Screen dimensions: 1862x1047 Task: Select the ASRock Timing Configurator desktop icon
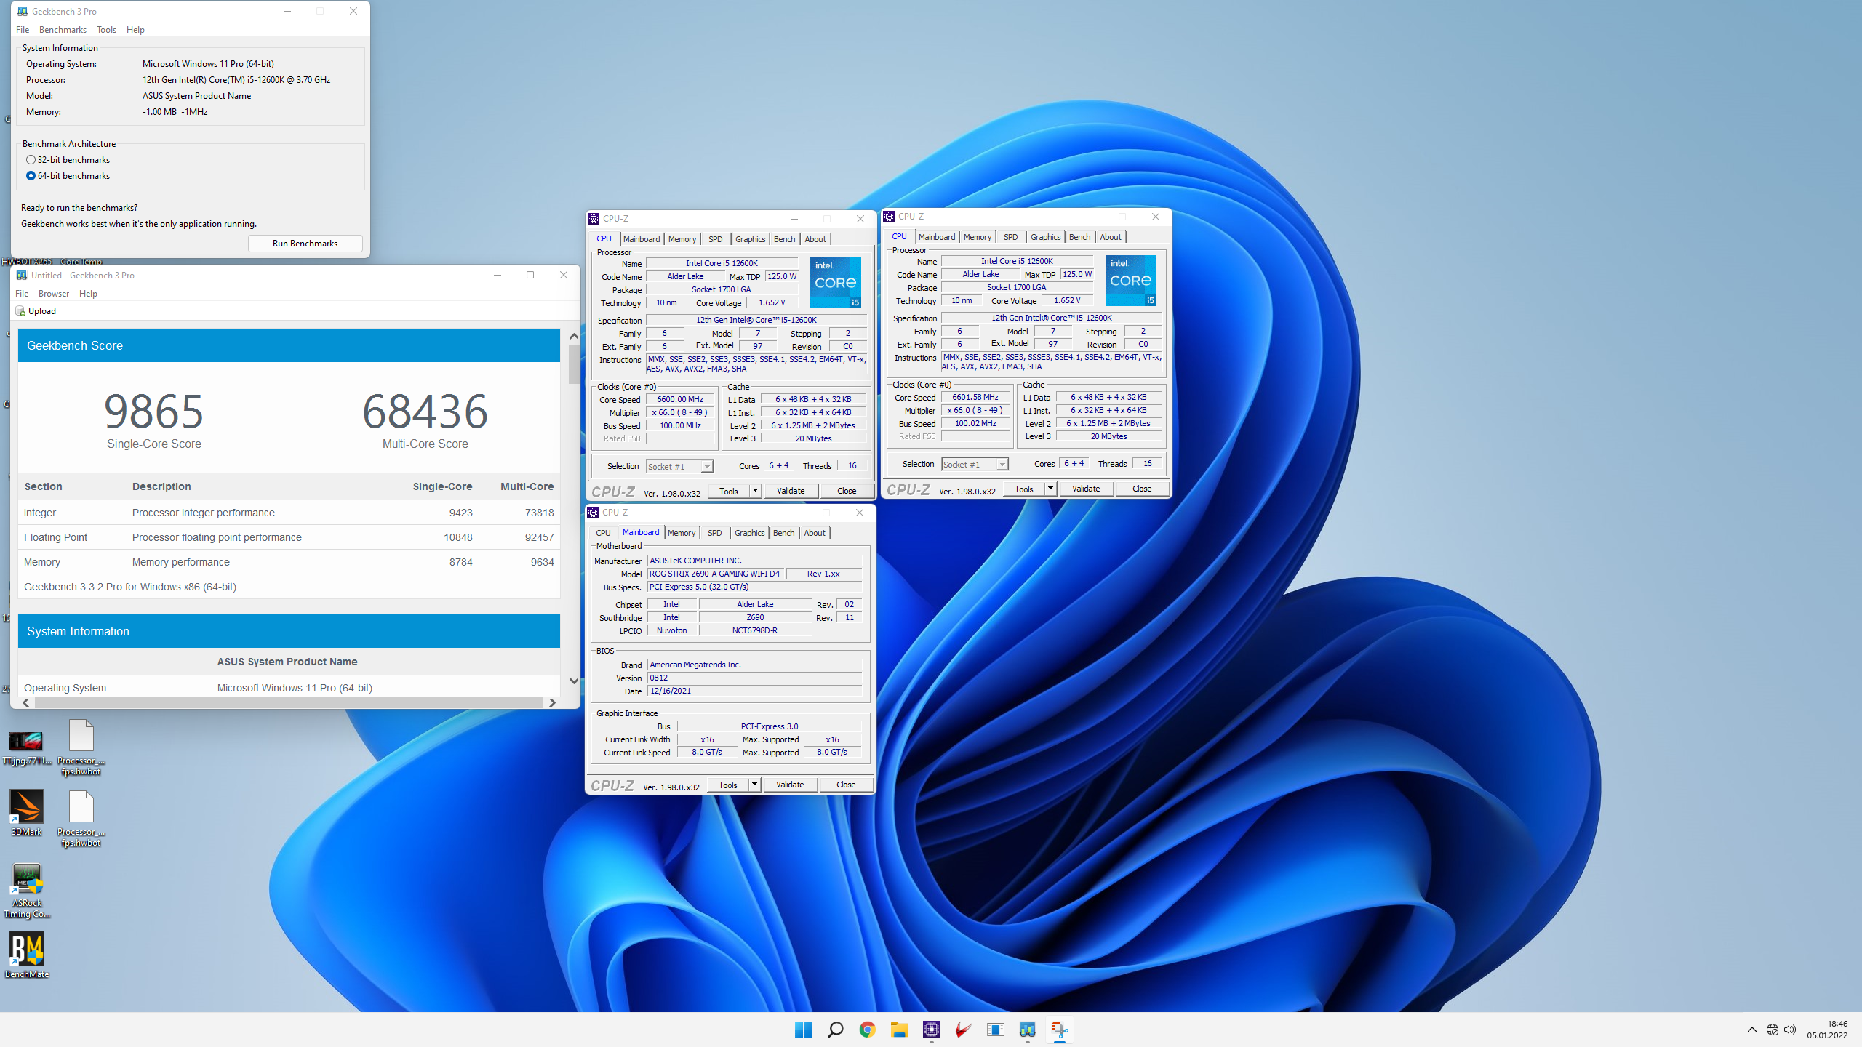(x=27, y=891)
